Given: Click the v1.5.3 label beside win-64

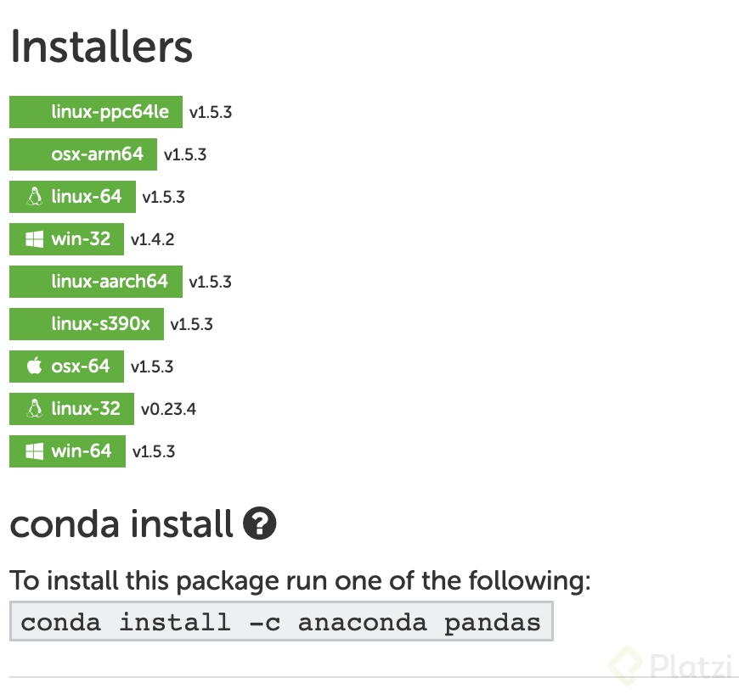Looking at the screenshot, I should click(x=154, y=451).
